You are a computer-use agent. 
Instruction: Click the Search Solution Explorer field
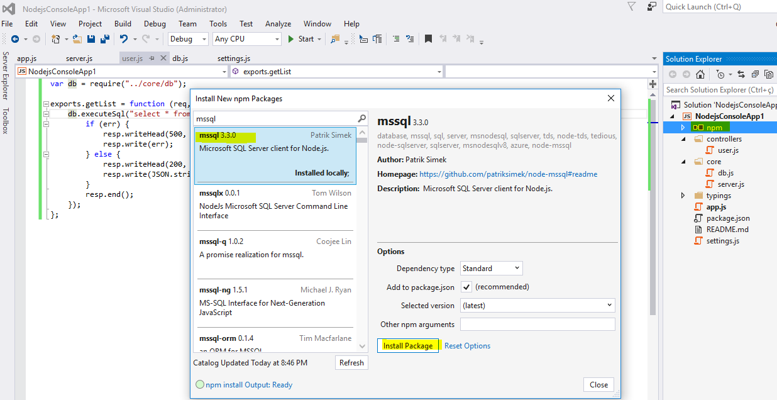click(x=720, y=90)
